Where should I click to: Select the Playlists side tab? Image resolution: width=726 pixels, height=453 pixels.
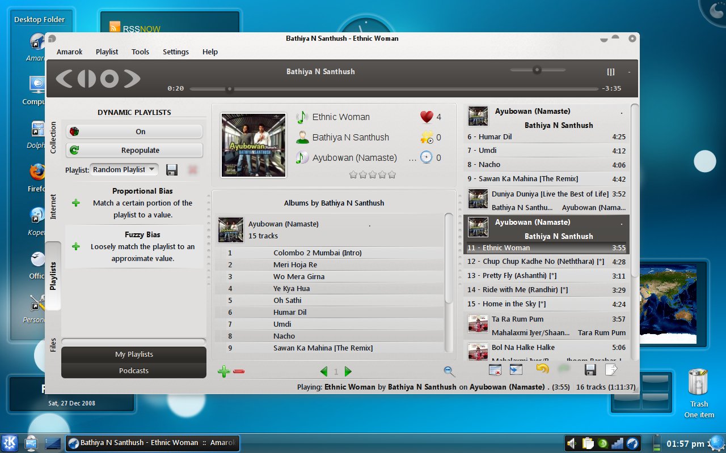pyautogui.click(x=53, y=276)
